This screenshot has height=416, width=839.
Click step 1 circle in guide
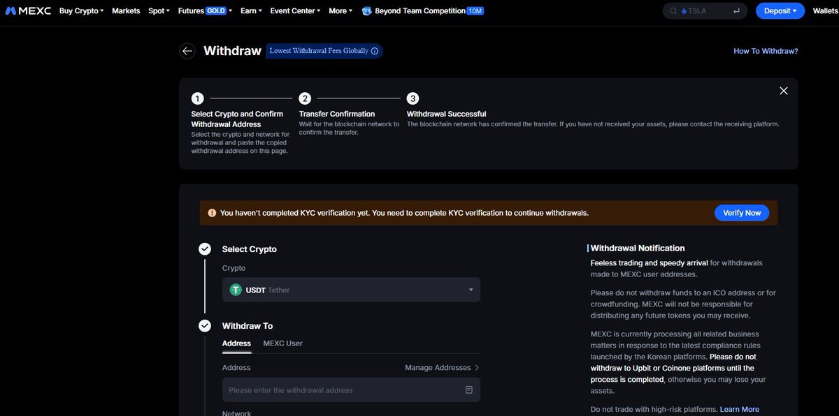pos(197,98)
